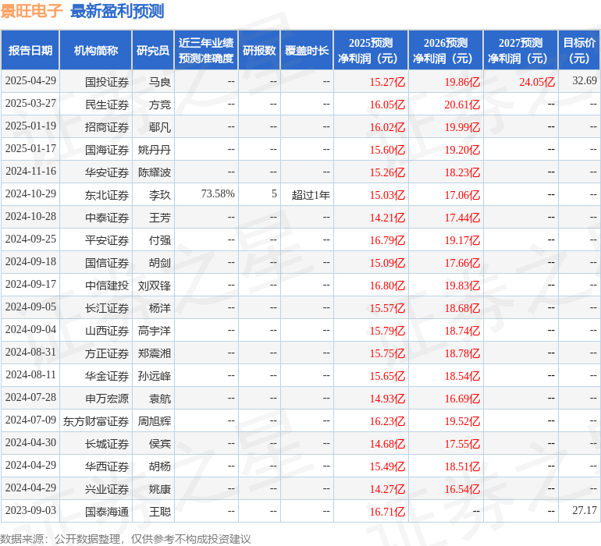Click the target price 27.17
Image resolution: width=601 pixels, height=546 pixels.
click(585, 510)
